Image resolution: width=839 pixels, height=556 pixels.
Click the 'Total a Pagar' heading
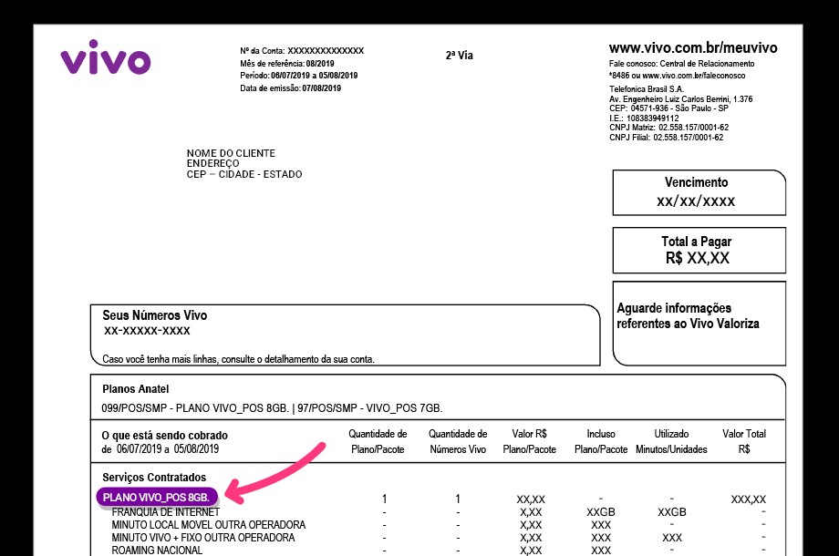(696, 242)
